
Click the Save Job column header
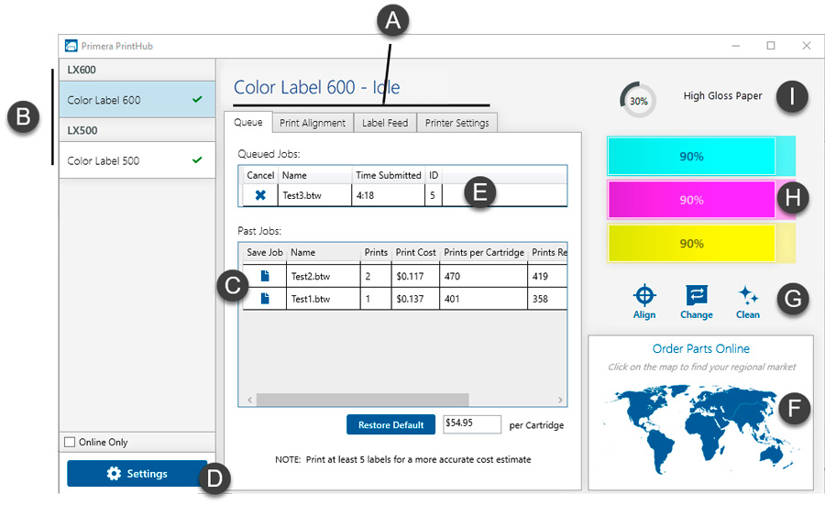click(265, 253)
